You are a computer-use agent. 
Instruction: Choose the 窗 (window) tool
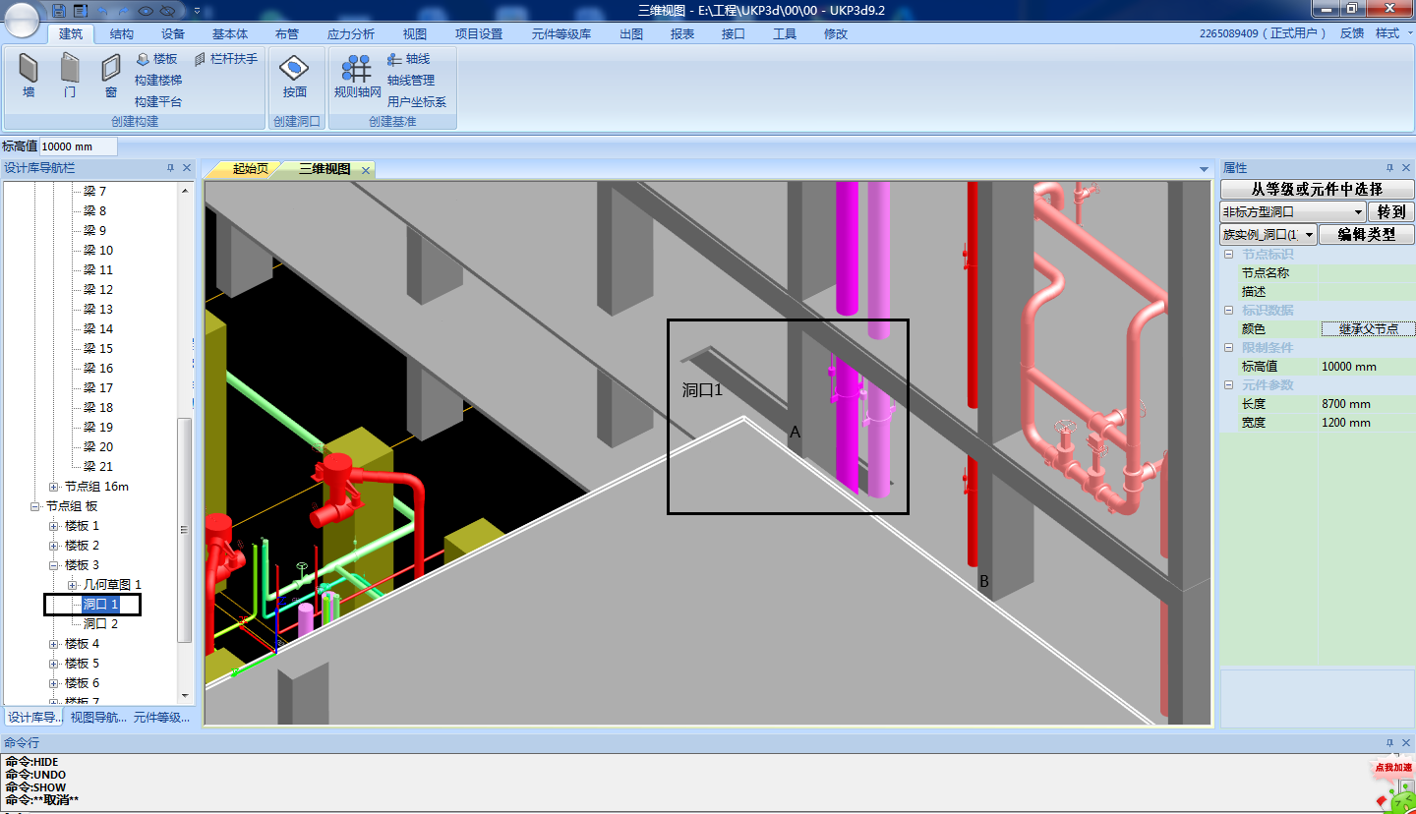(x=111, y=74)
